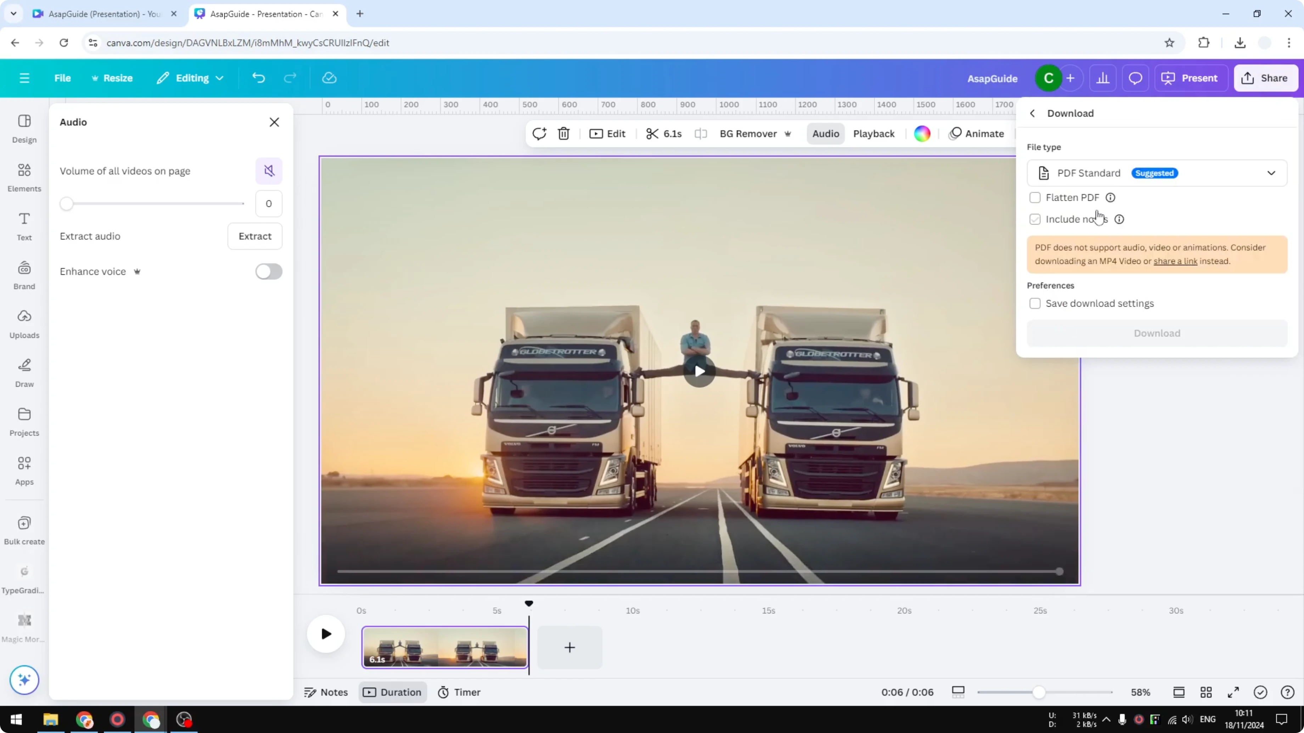Image resolution: width=1304 pixels, height=733 pixels.
Task: Open the color picker in toolbar
Action: tap(922, 133)
